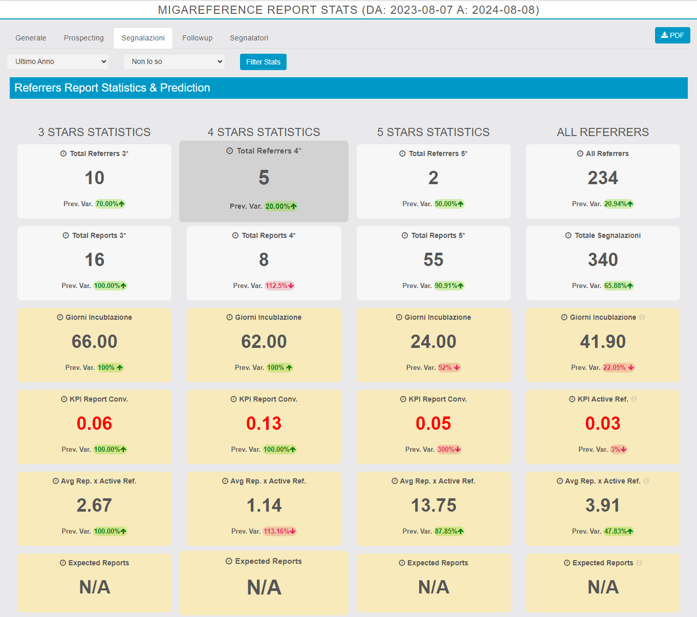Click green up arrow on Total Reports 5* variation

pyautogui.click(x=461, y=286)
